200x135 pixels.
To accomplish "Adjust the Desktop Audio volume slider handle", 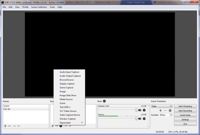I will coord(136,110).
